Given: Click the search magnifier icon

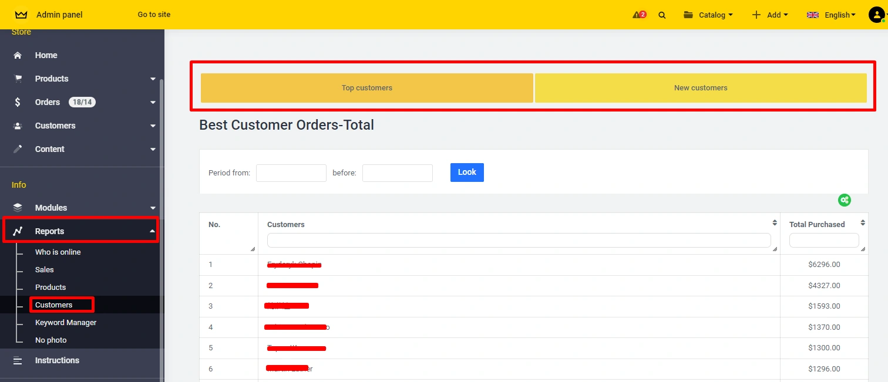Looking at the screenshot, I should click(662, 15).
